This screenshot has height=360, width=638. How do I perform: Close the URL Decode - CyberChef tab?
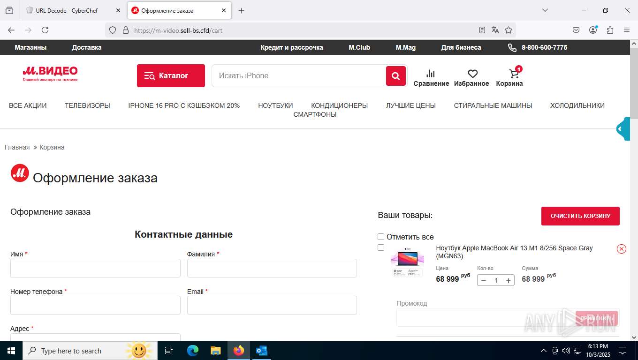click(x=118, y=10)
